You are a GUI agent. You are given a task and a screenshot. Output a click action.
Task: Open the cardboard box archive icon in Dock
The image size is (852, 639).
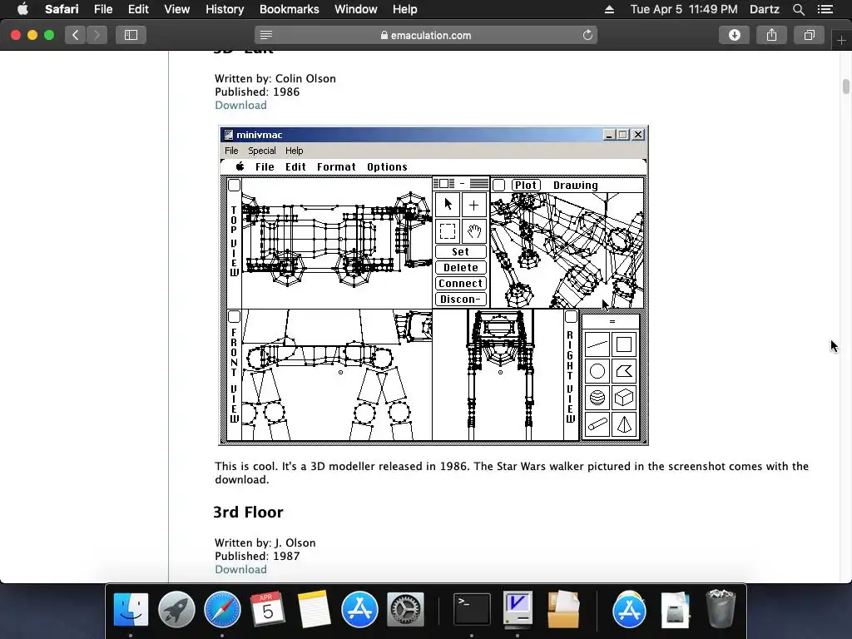pyautogui.click(x=563, y=608)
